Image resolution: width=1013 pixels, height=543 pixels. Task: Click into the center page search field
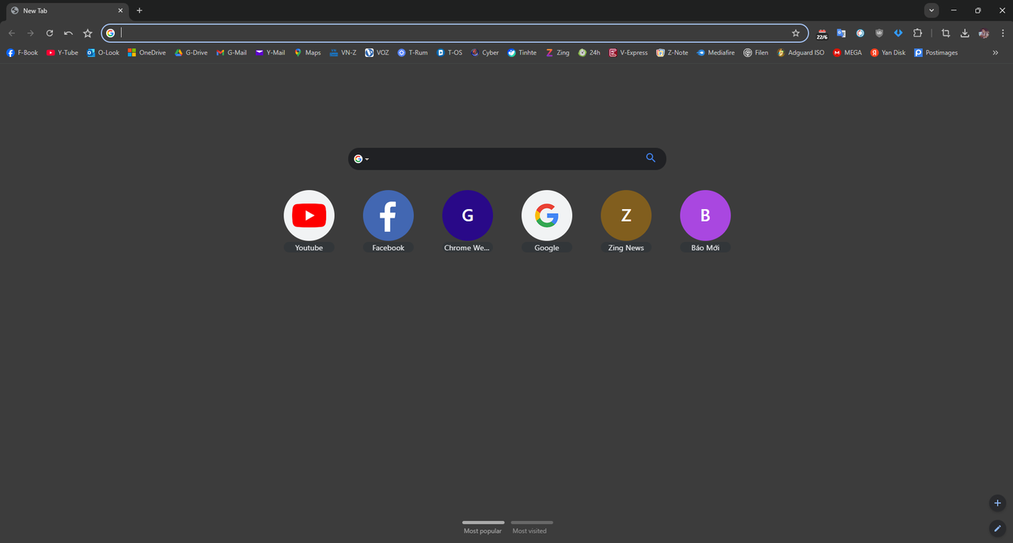pyautogui.click(x=506, y=158)
